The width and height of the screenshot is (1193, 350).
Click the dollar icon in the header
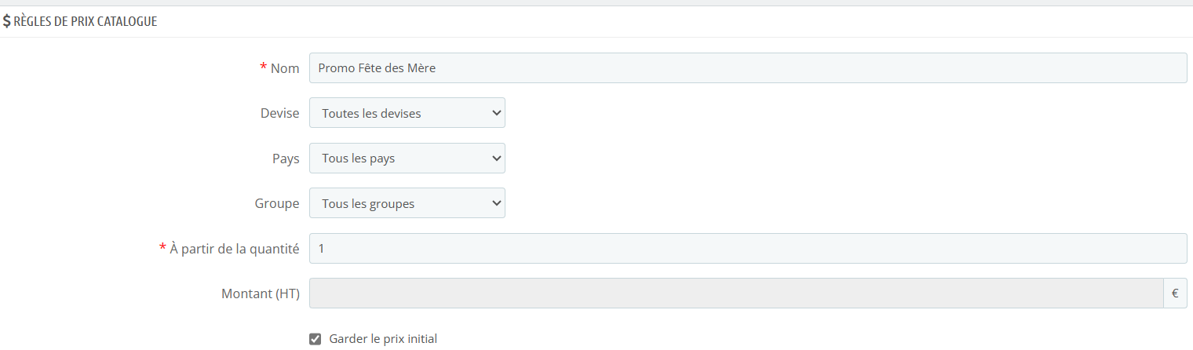click(7, 22)
